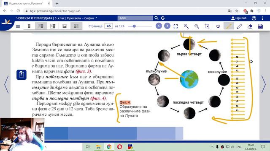Open Task View on the taskbar
The width and height of the screenshot is (270, 151).
pyautogui.click(x=88, y=147)
